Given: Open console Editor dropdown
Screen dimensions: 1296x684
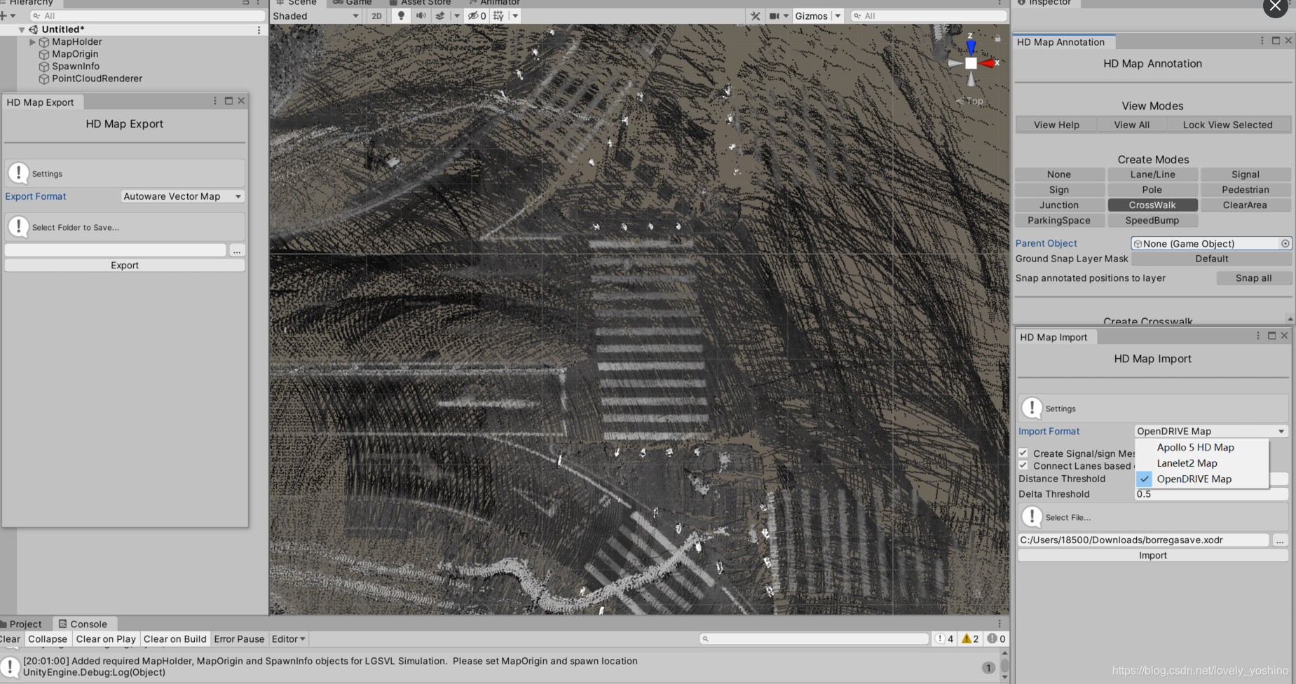Looking at the screenshot, I should point(288,639).
